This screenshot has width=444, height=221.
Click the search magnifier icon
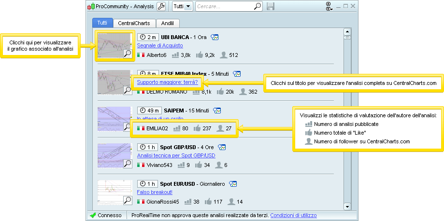258,7
